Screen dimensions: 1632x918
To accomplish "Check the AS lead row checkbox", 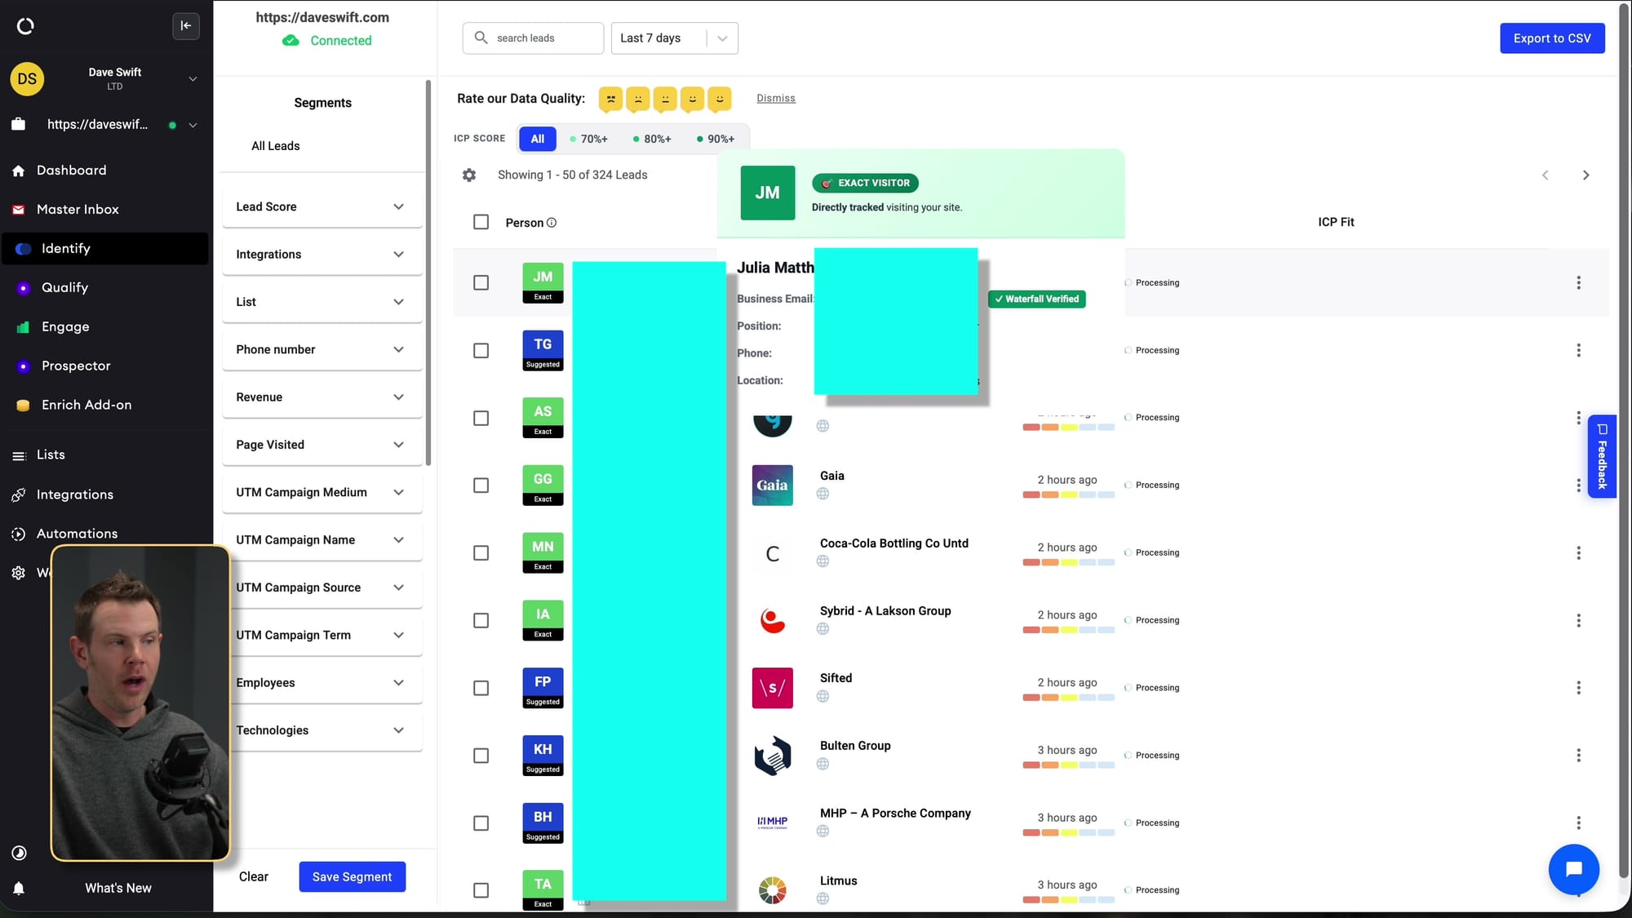I will 481,418.
